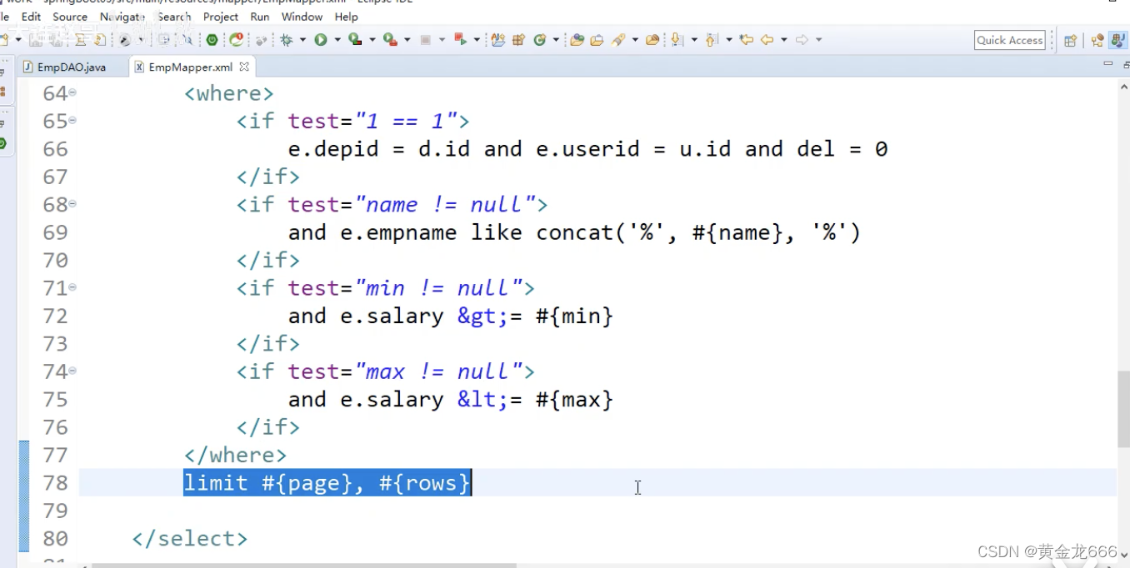This screenshot has width=1130, height=568.
Task: Collapse the if block on line 65
Action: click(72, 121)
